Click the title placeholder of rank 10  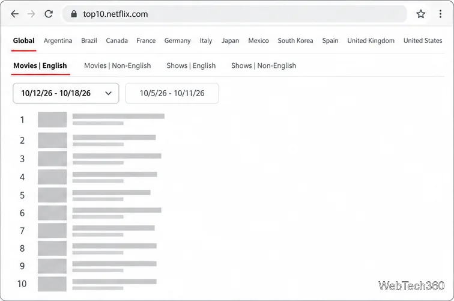click(x=114, y=282)
